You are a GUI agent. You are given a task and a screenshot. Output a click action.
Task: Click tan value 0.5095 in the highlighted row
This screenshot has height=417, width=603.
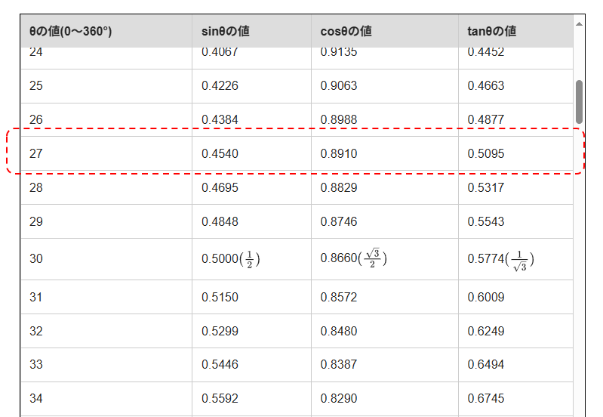click(x=486, y=153)
